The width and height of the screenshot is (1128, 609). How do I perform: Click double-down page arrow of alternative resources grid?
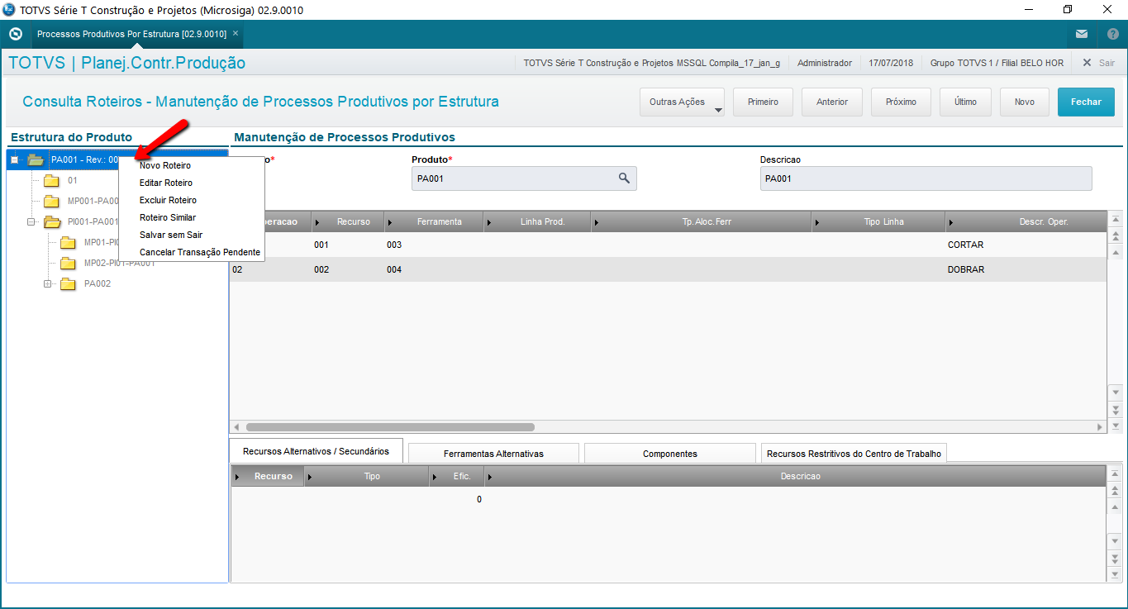point(1116,557)
